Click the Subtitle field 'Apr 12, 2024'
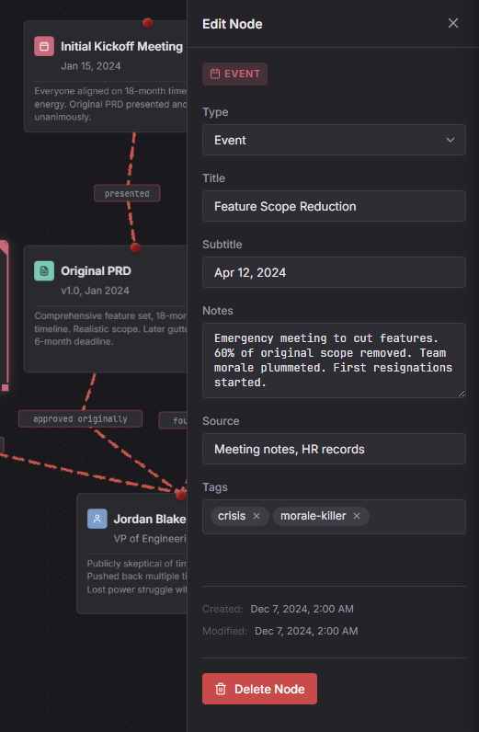This screenshot has width=479, height=732. (x=334, y=272)
